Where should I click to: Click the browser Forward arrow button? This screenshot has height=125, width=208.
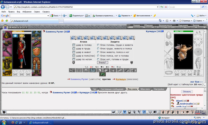(x=7, y=7)
